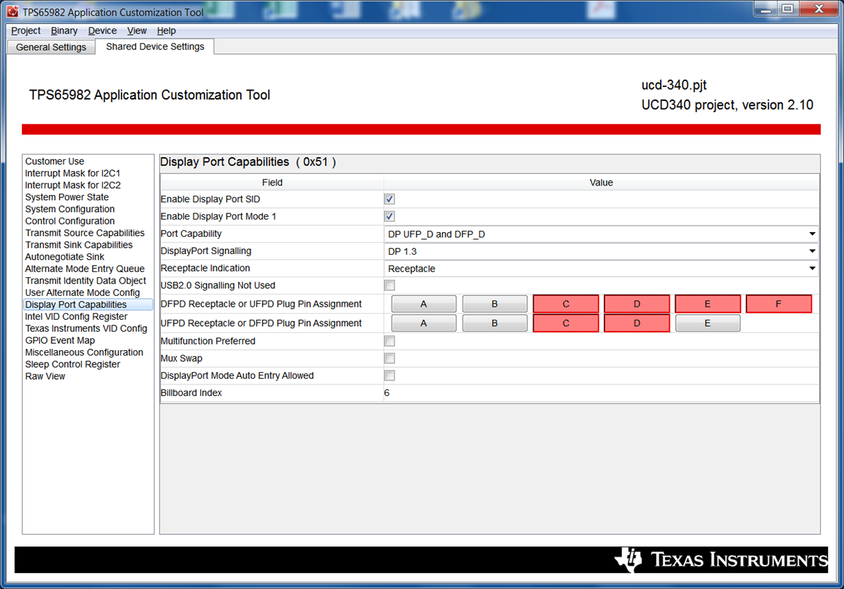Switch to the General Settings tab
Screen dimensions: 844x589
click(x=51, y=47)
